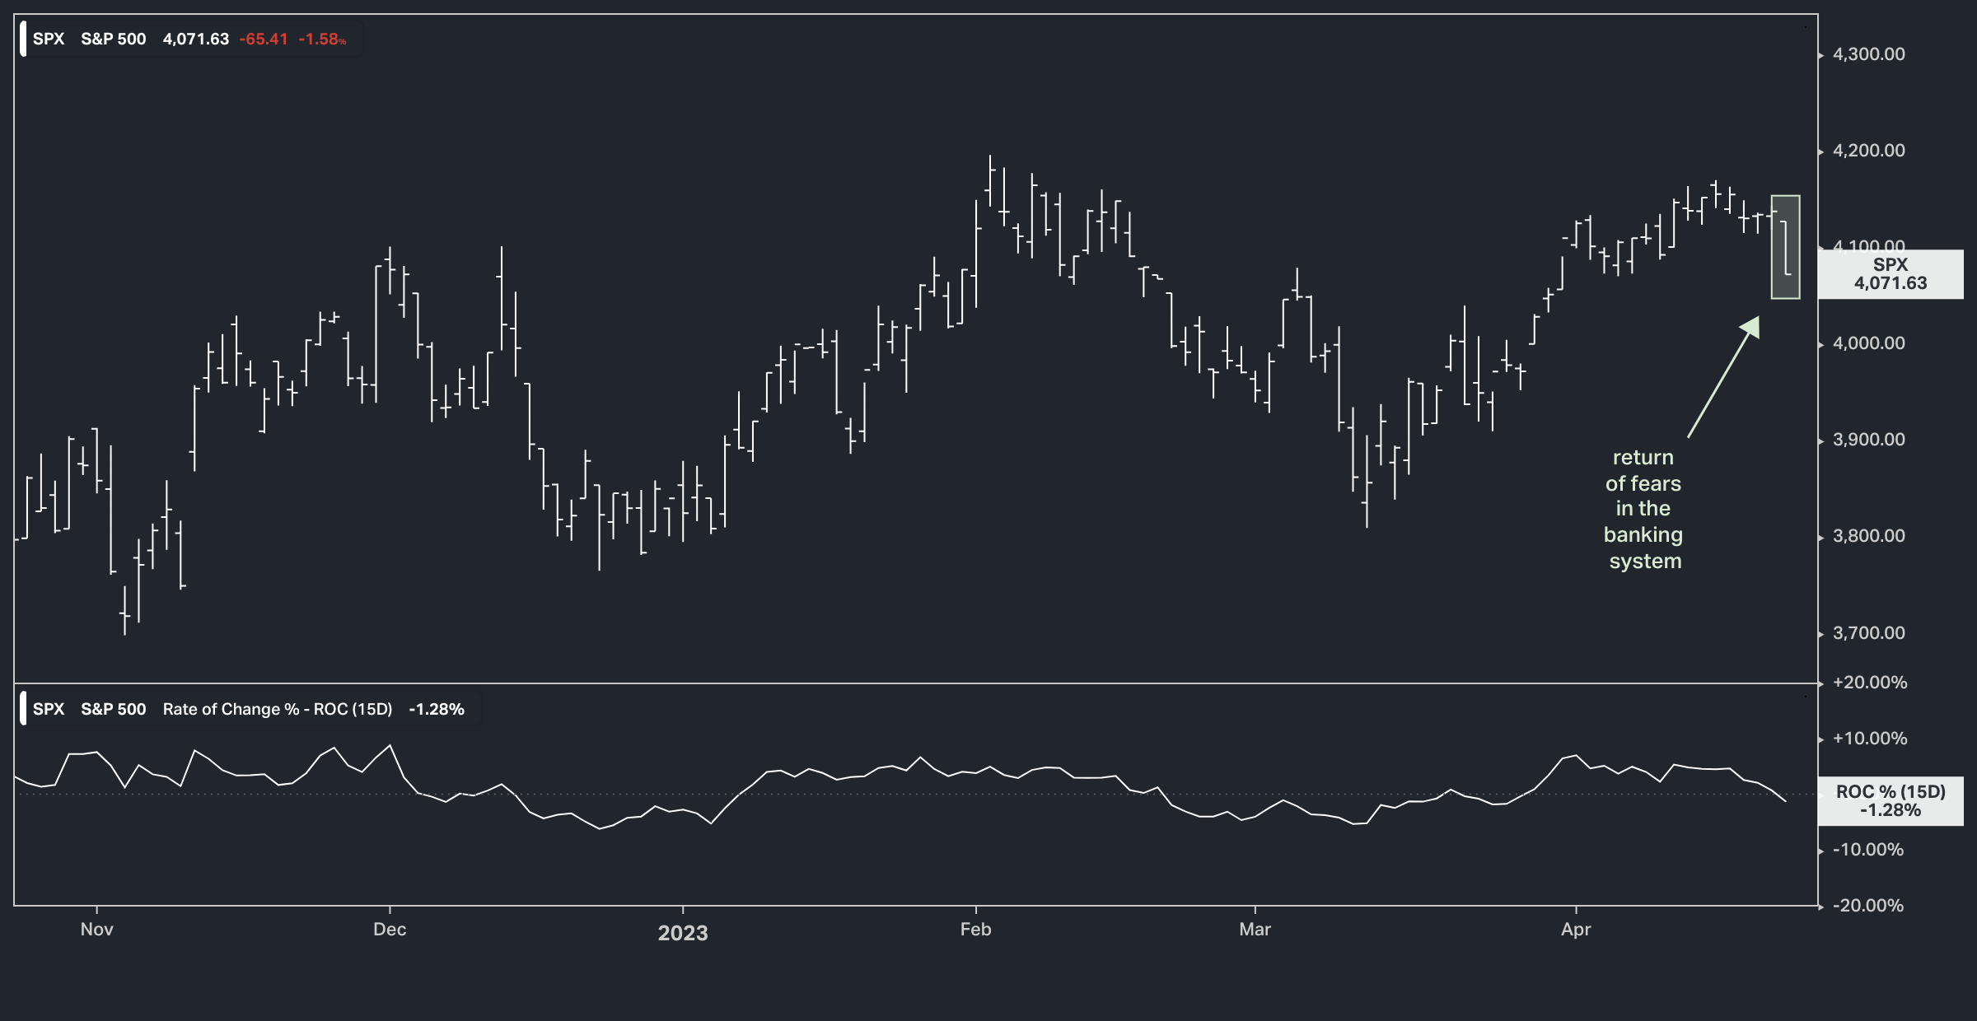Click the -10.00% ROC axis label

1868,850
